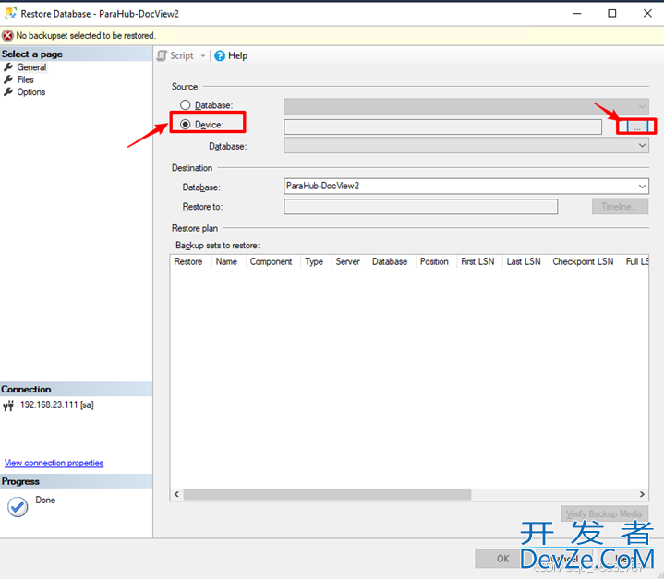Click the Help label in toolbar
This screenshot has width=664, height=579.
coord(237,56)
